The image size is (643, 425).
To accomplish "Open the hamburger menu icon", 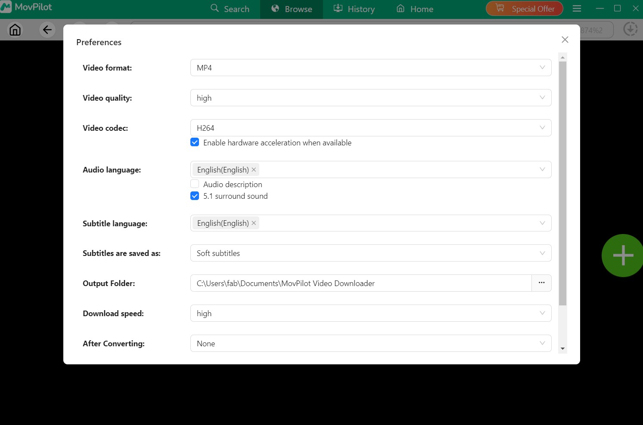I will 577,8.
